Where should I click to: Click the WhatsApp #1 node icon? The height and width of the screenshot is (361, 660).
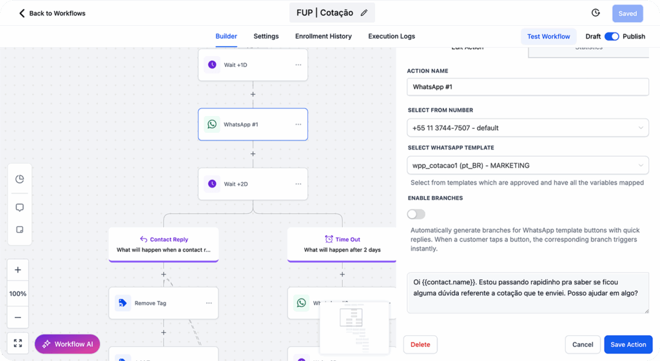point(212,124)
